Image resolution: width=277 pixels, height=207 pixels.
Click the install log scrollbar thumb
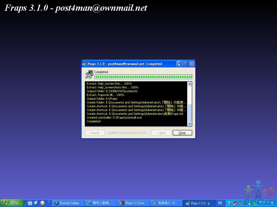pyautogui.click(x=189, y=113)
